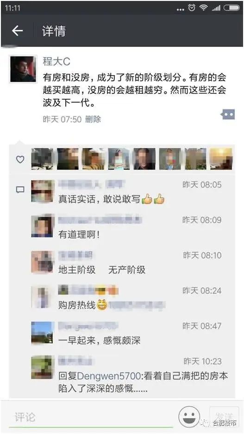Select comment 地主阶级 无产阶级
This screenshot has width=244, height=434.
[102, 270]
